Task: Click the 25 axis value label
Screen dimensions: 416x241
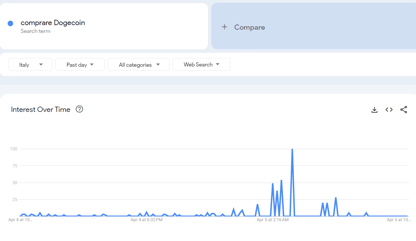Action: point(15,200)
